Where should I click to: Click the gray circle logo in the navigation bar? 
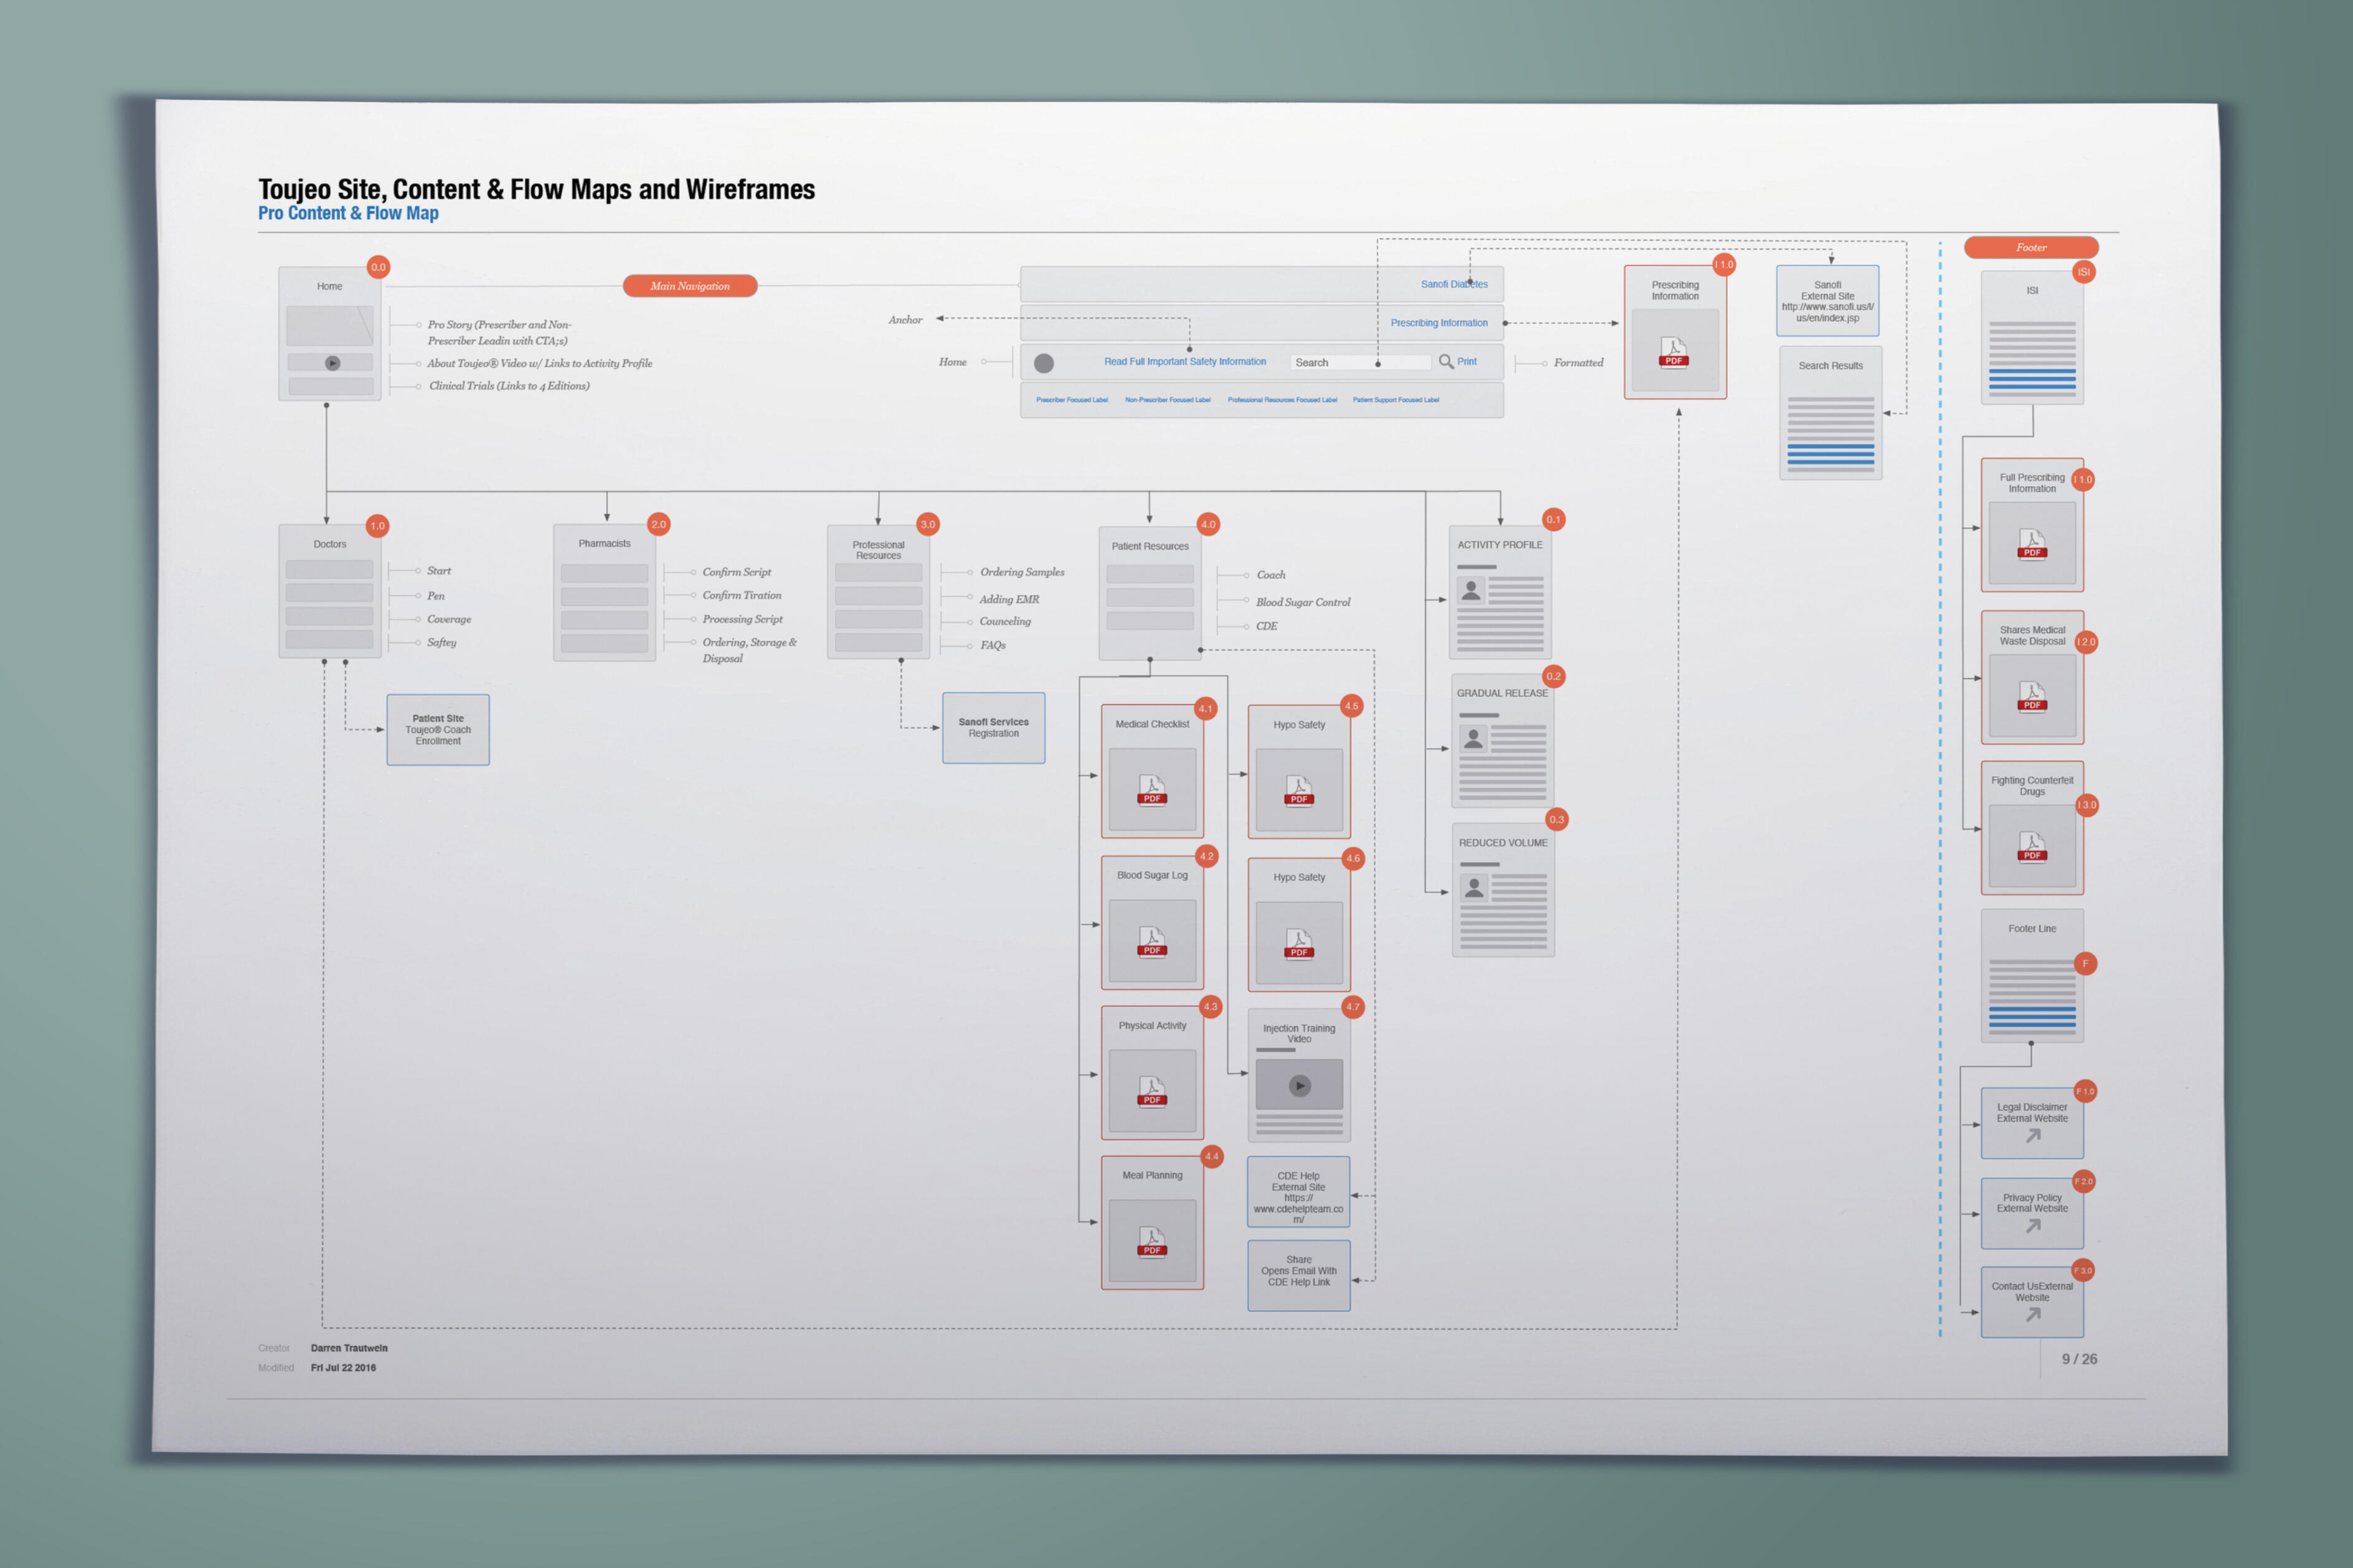pos(1044,363)
